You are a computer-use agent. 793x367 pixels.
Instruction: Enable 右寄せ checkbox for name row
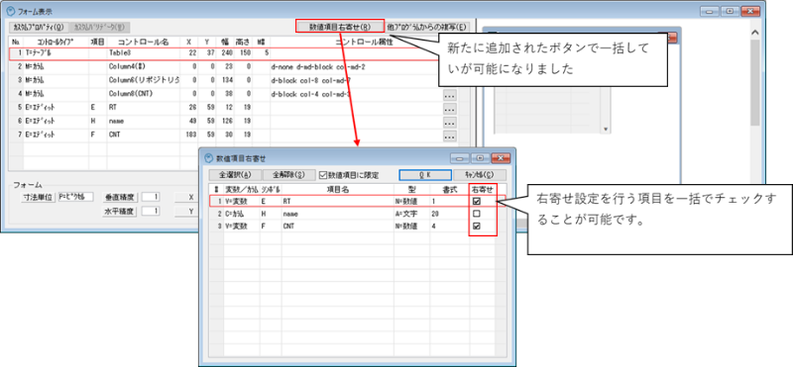click(477, 214)
